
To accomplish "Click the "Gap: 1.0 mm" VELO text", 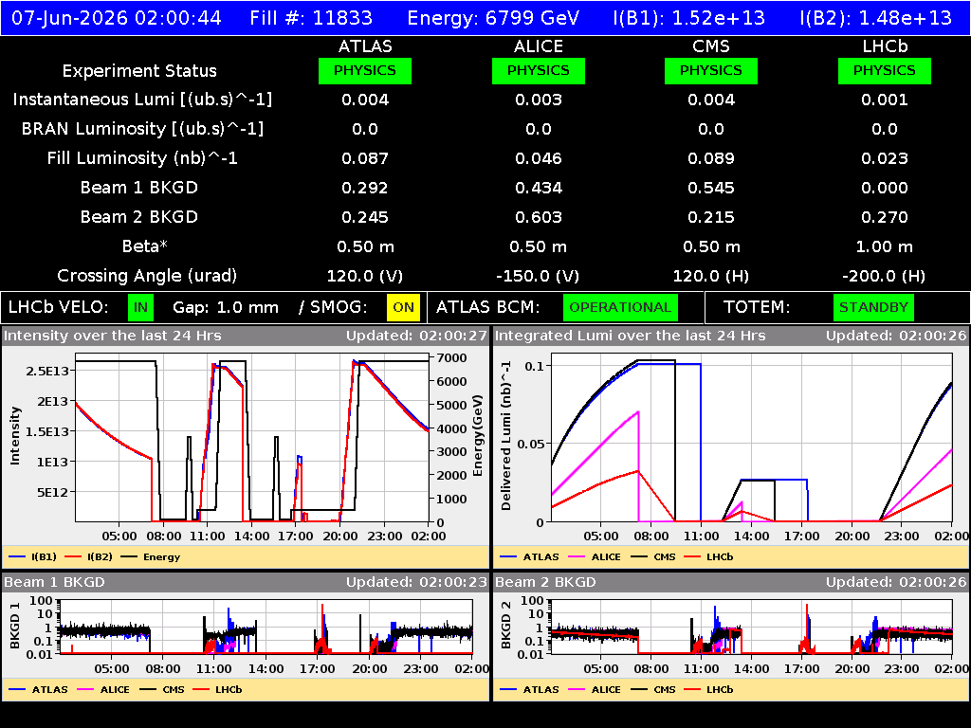I will coord(226,308).
